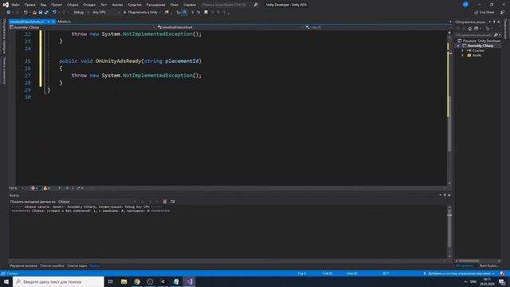
Task: Expand the Assets folder node
Action: pos(462,55)
